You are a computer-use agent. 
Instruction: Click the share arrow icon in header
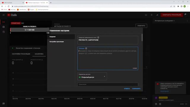(x=157, y=15)
